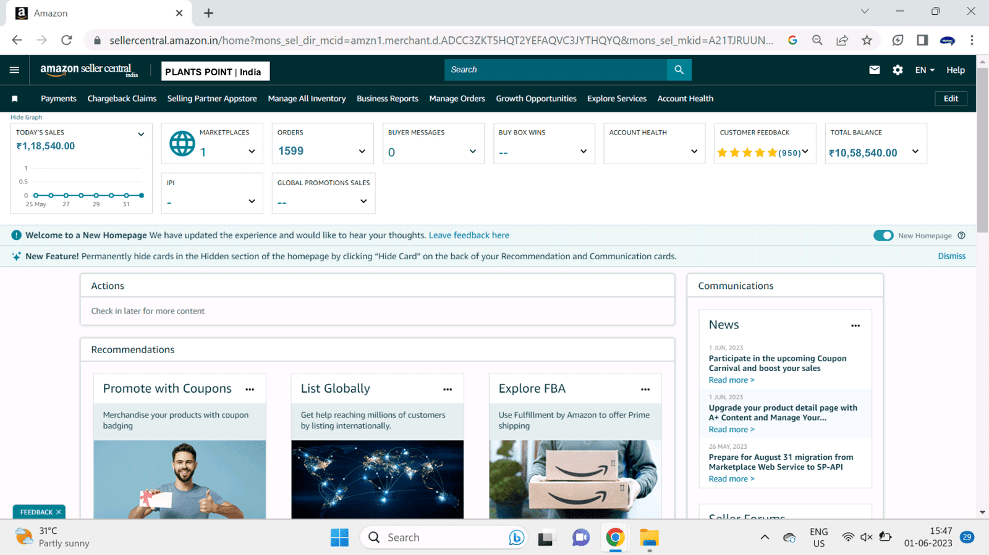Go back using browser back arrow
This screenshot has width=989, height=555.
(x=17, y=40)
